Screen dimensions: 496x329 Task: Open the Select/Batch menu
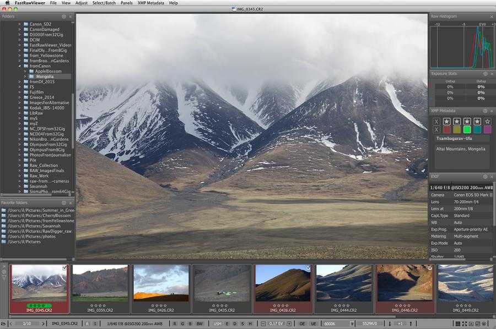(104, 3)
